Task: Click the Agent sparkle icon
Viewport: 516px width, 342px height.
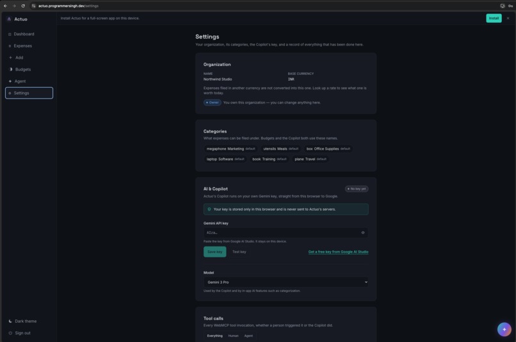Action: pos(10,81)
